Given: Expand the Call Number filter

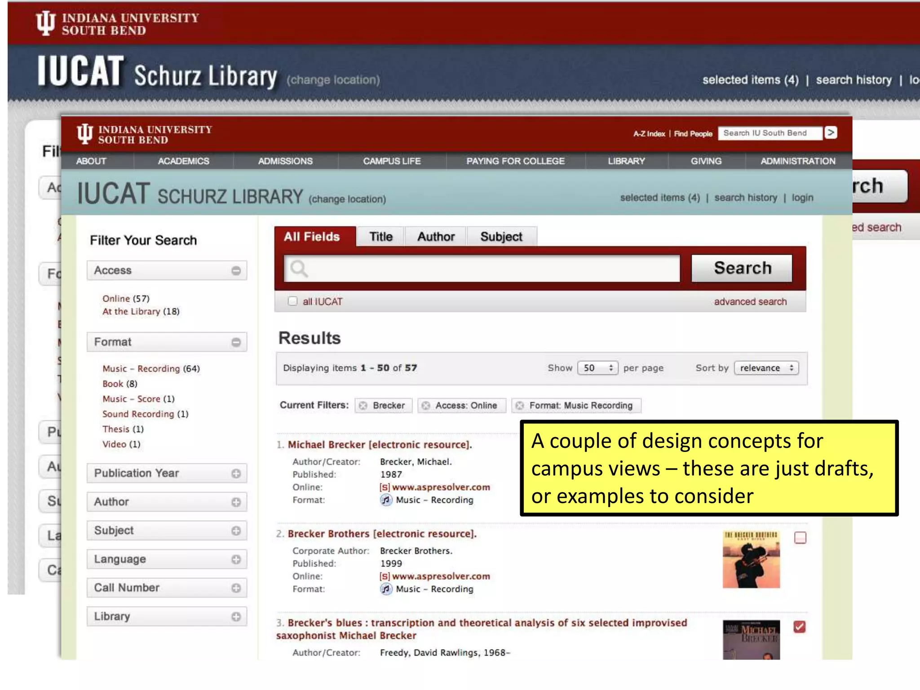Looking at the screenshot, I should point(236,588).
